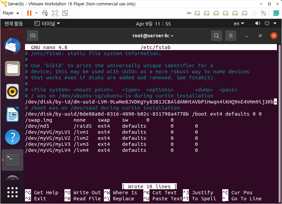
Task: Send Ctrl+Alt+Del to the virtual machine
Action: click(x=45, y=13)
